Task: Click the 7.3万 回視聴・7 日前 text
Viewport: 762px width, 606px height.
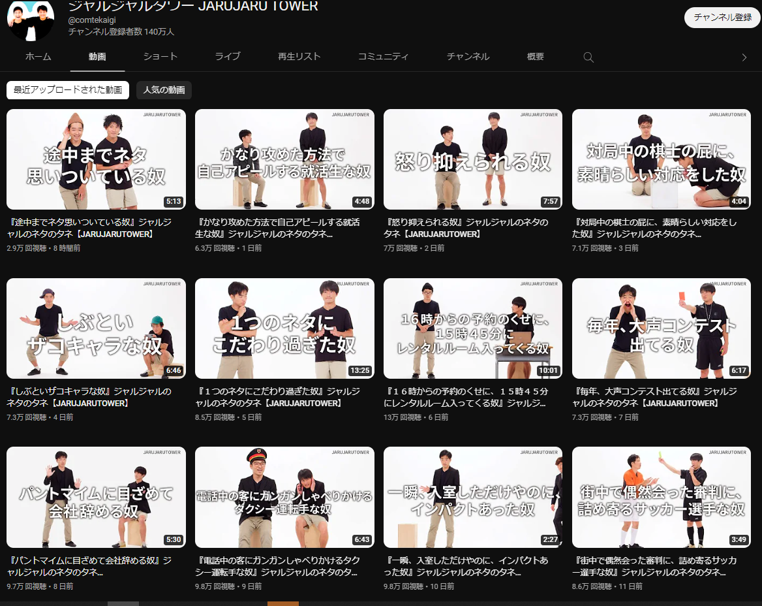Action: click(605, 417)
